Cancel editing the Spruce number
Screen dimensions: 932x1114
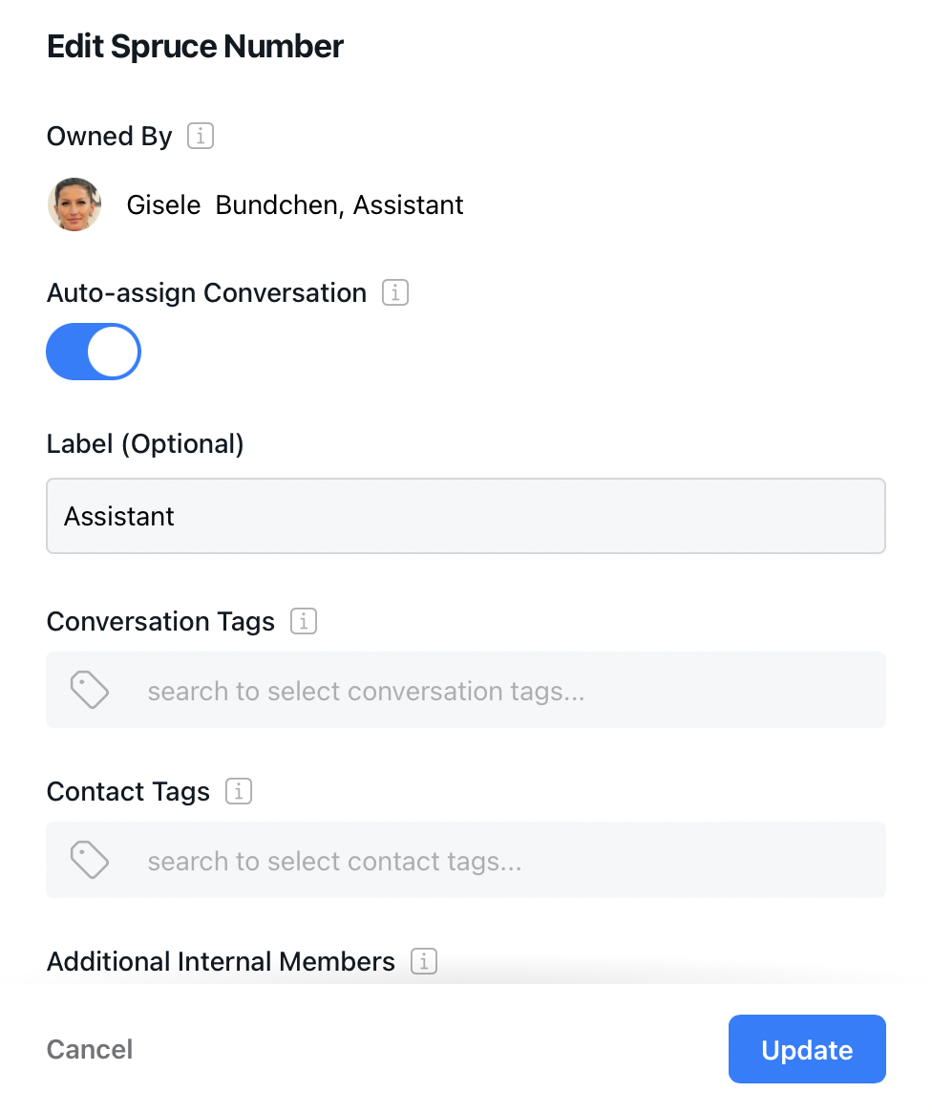(x=89, y=1048)
